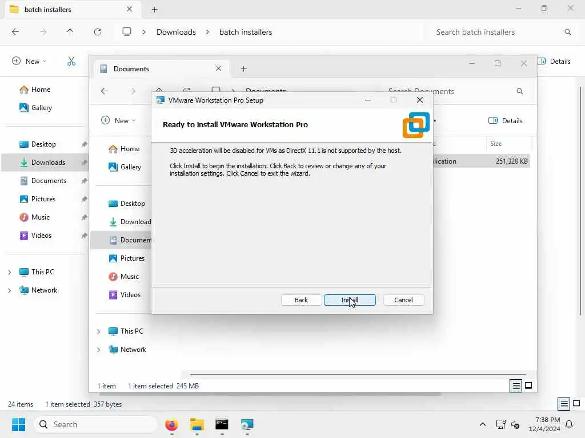Open New dropdown in Documents window
The image size is (585, 438).
118,120
